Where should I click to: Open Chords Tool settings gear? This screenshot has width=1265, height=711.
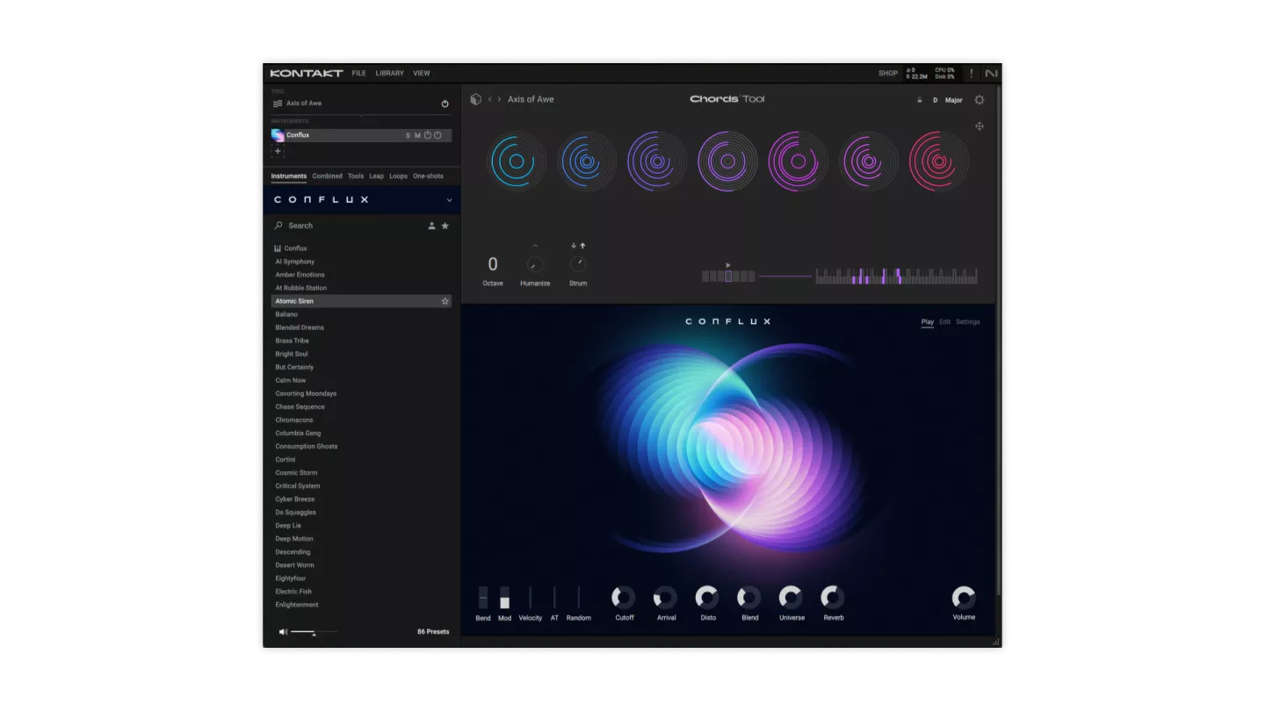point(979,100)
